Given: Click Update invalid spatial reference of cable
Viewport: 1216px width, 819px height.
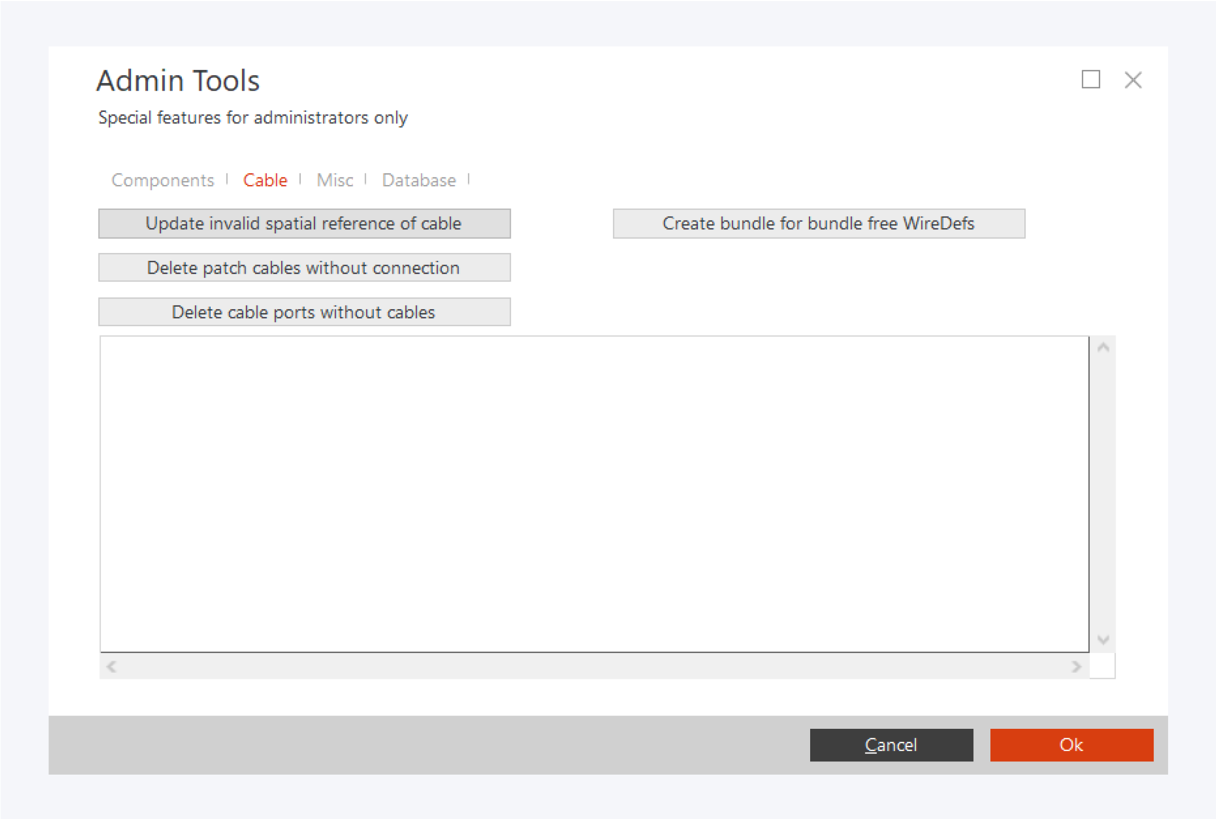Looking at the screenshot, I should click(x=304, y=224).
